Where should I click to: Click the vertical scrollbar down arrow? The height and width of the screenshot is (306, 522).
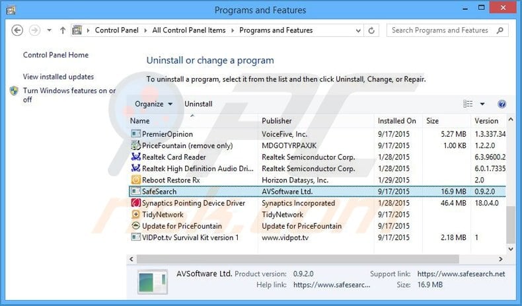click(511, 249)
